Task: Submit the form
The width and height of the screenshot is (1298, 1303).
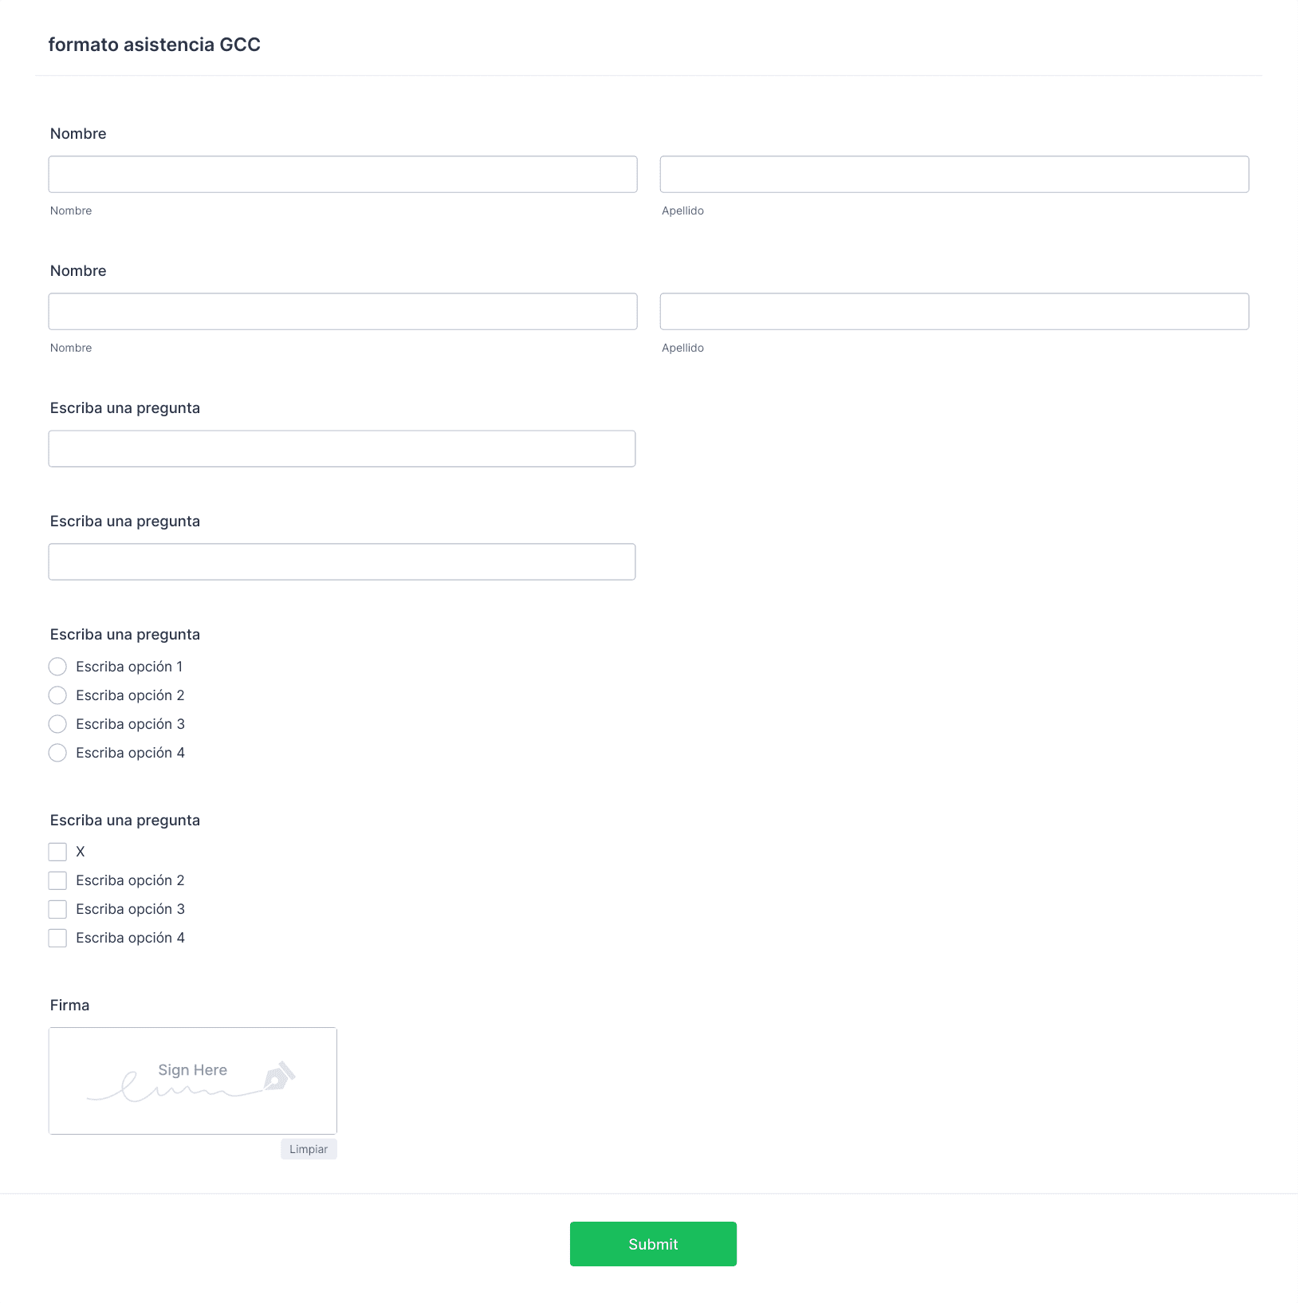Action: coord(653,1244)
